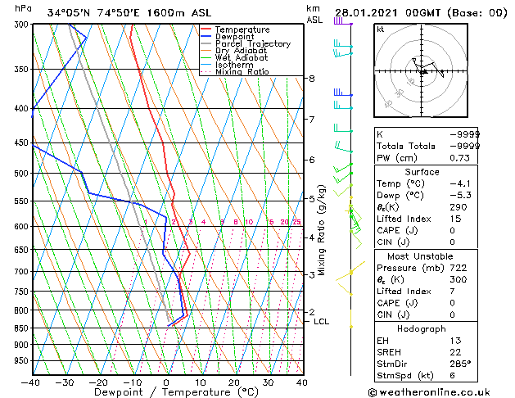Screen dimensions: 515x398
Task: Click the 700 hPa pressure label
Action: 23,272
